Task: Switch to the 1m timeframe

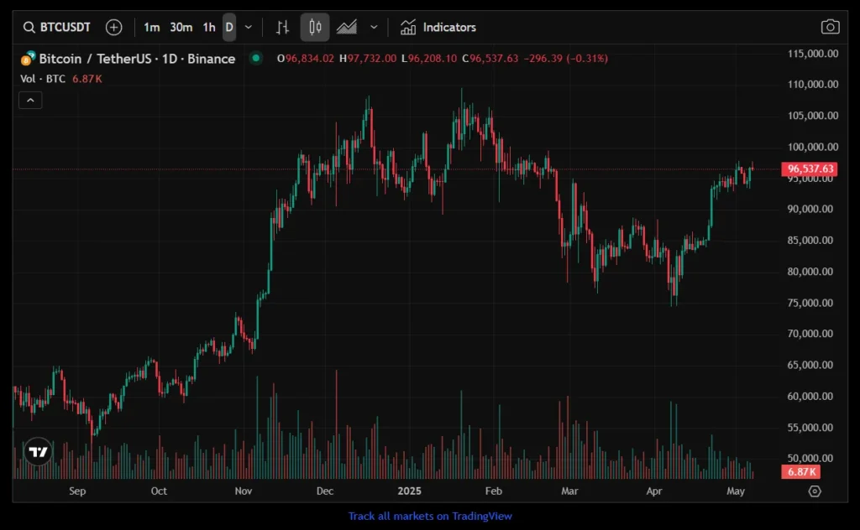Action: coord(151,27)
